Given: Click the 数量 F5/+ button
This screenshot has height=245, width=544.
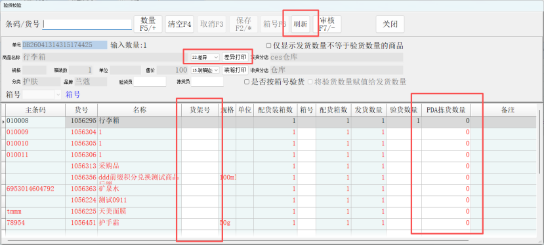Looking at the screenshot, I should pos(148,24).
